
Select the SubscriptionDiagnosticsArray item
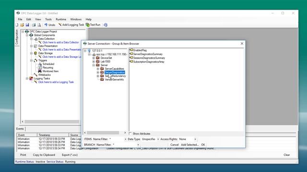(x=149, y=62)
